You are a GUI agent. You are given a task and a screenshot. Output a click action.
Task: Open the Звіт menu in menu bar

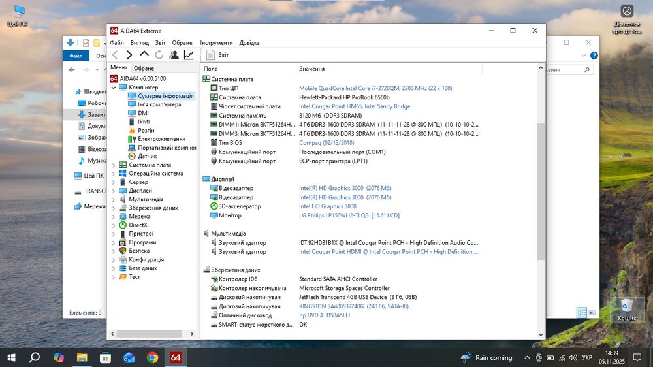coord(160,43)
